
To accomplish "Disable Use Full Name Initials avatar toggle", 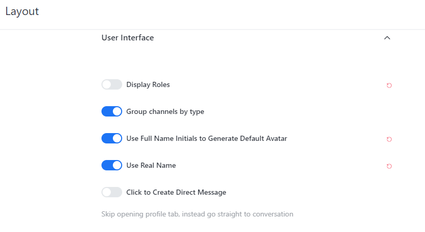I will click(x=111, y=138).
